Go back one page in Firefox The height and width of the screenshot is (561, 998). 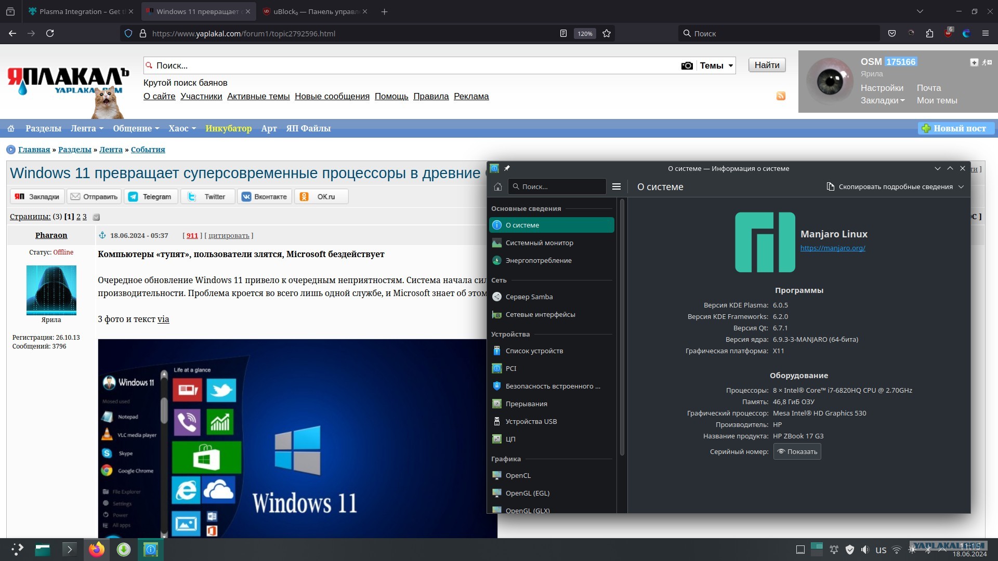(x=12, y=33)
